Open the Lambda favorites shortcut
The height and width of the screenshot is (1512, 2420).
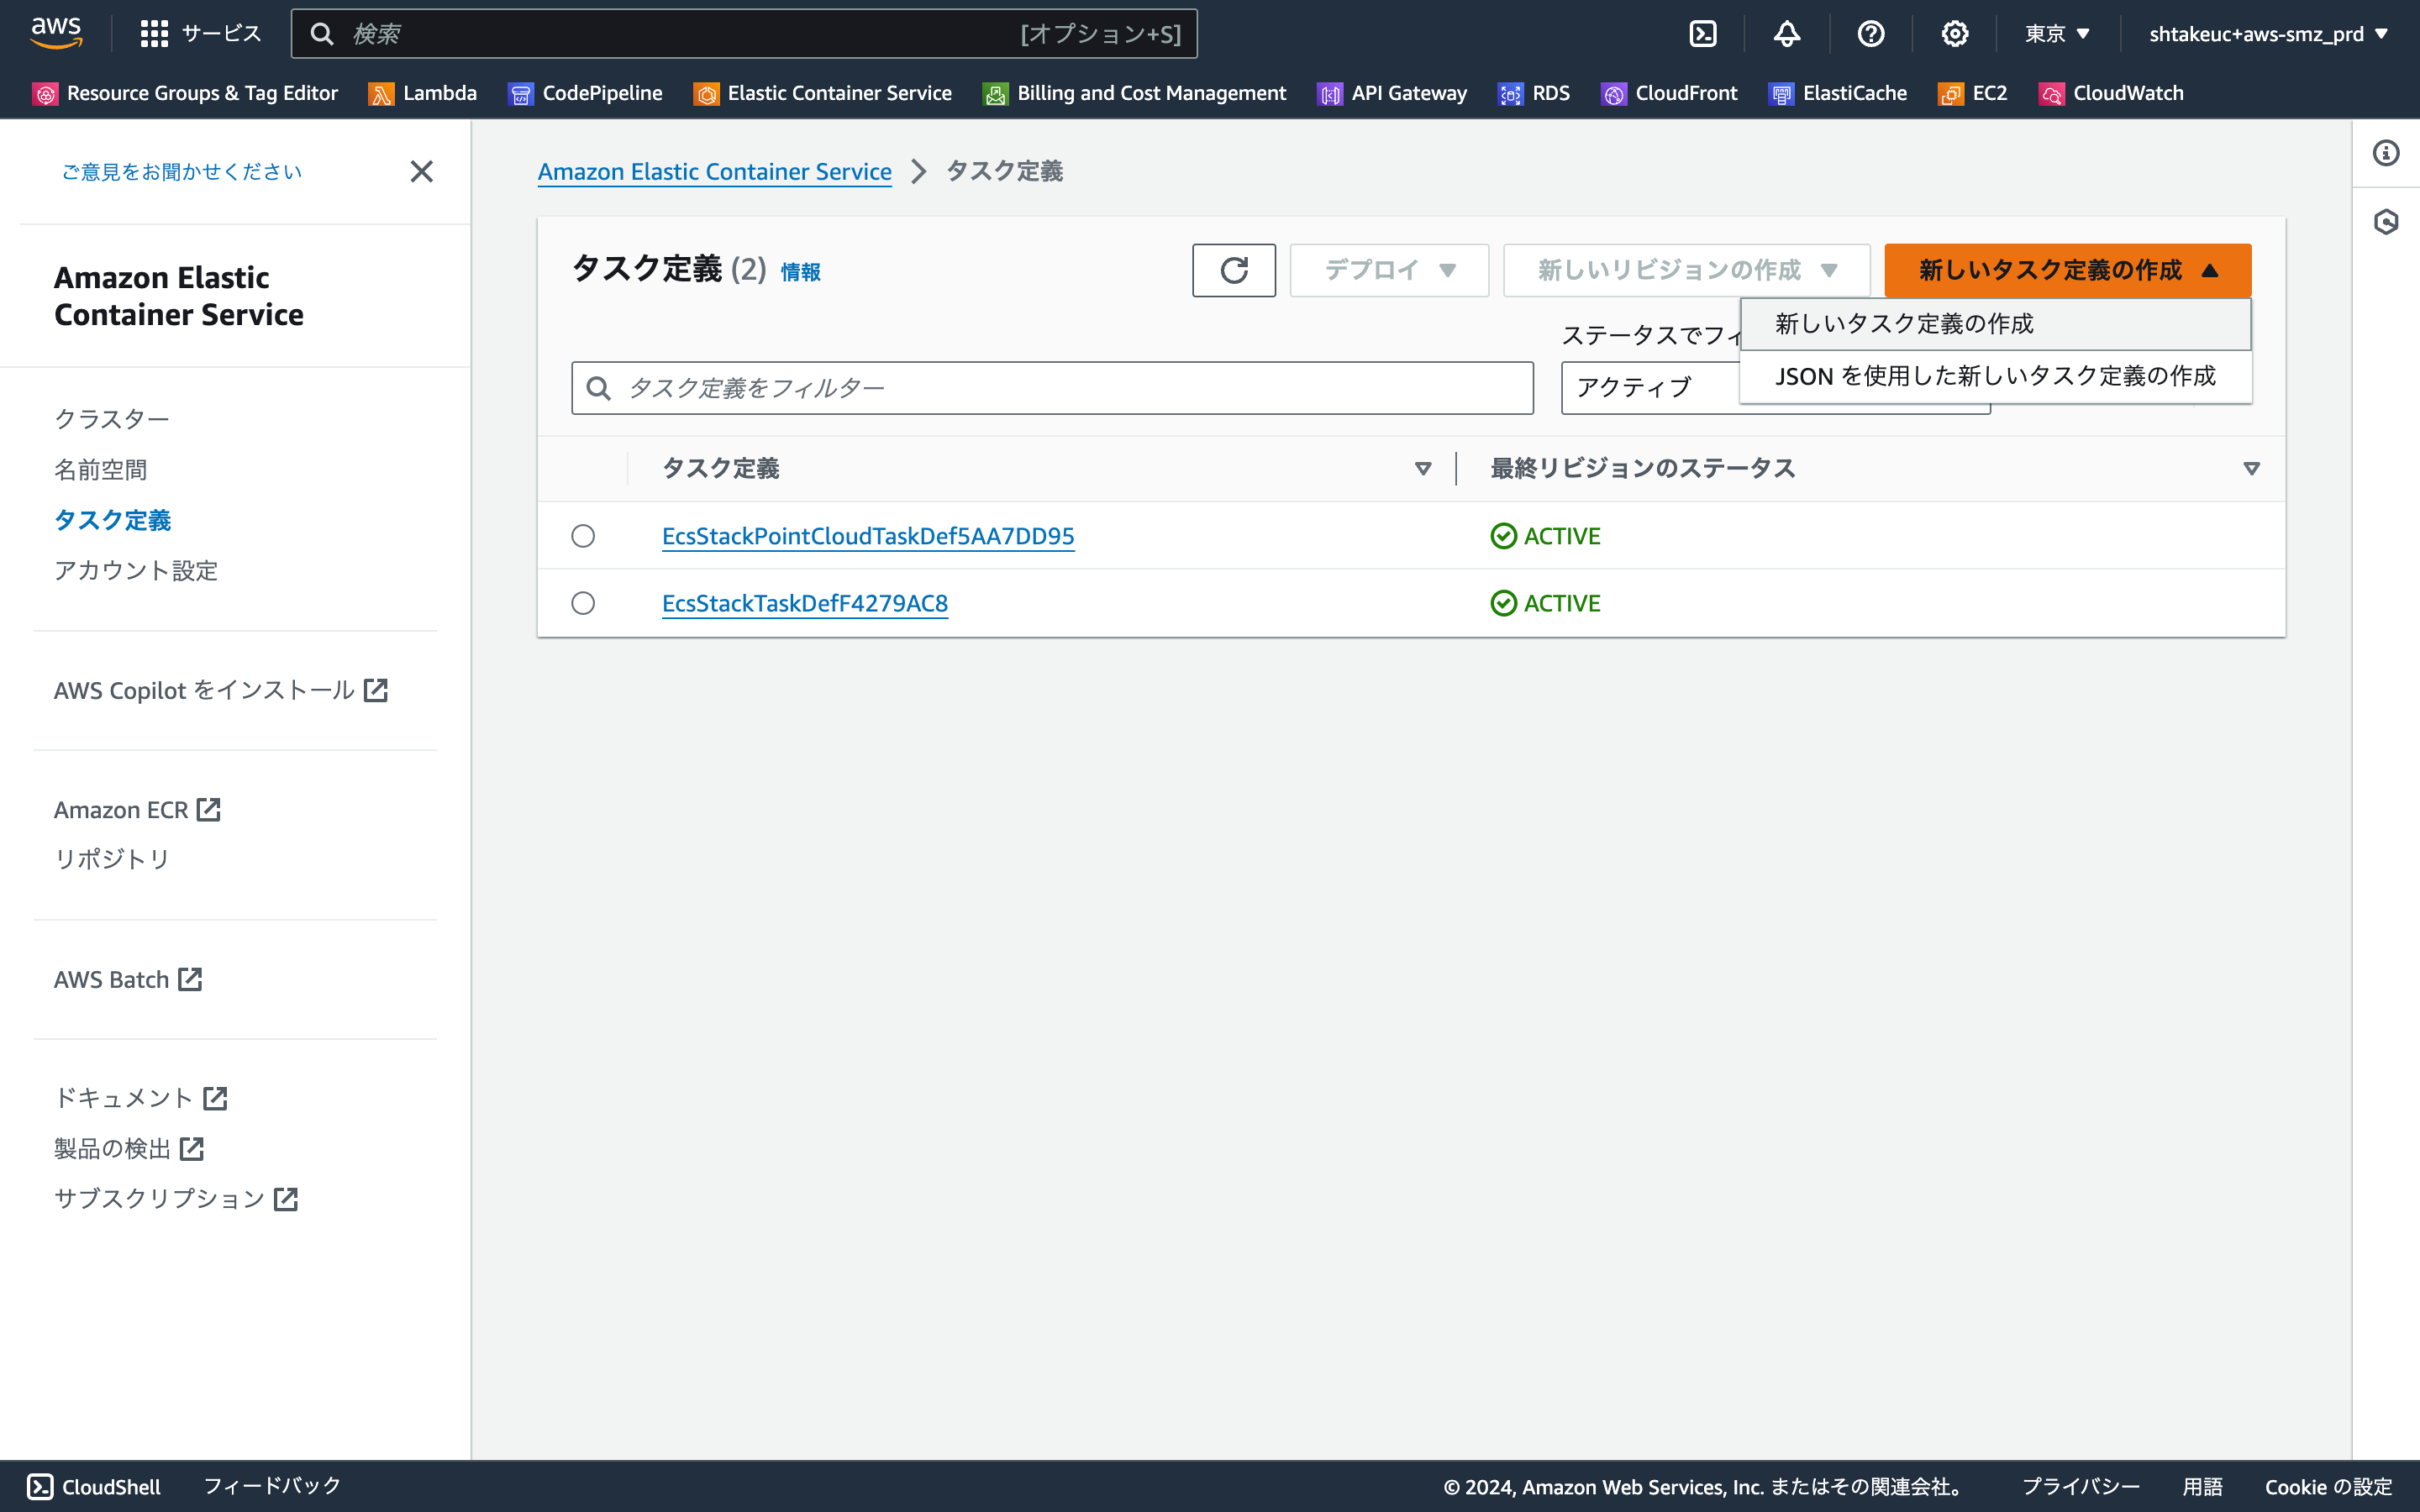click(x=423, y=93)
